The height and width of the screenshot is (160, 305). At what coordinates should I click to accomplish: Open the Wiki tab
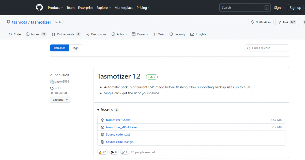pos(158,34)
